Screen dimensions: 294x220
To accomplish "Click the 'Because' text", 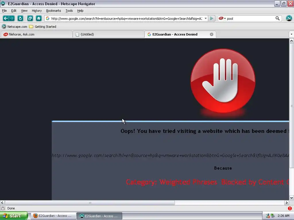I will 223,168.
